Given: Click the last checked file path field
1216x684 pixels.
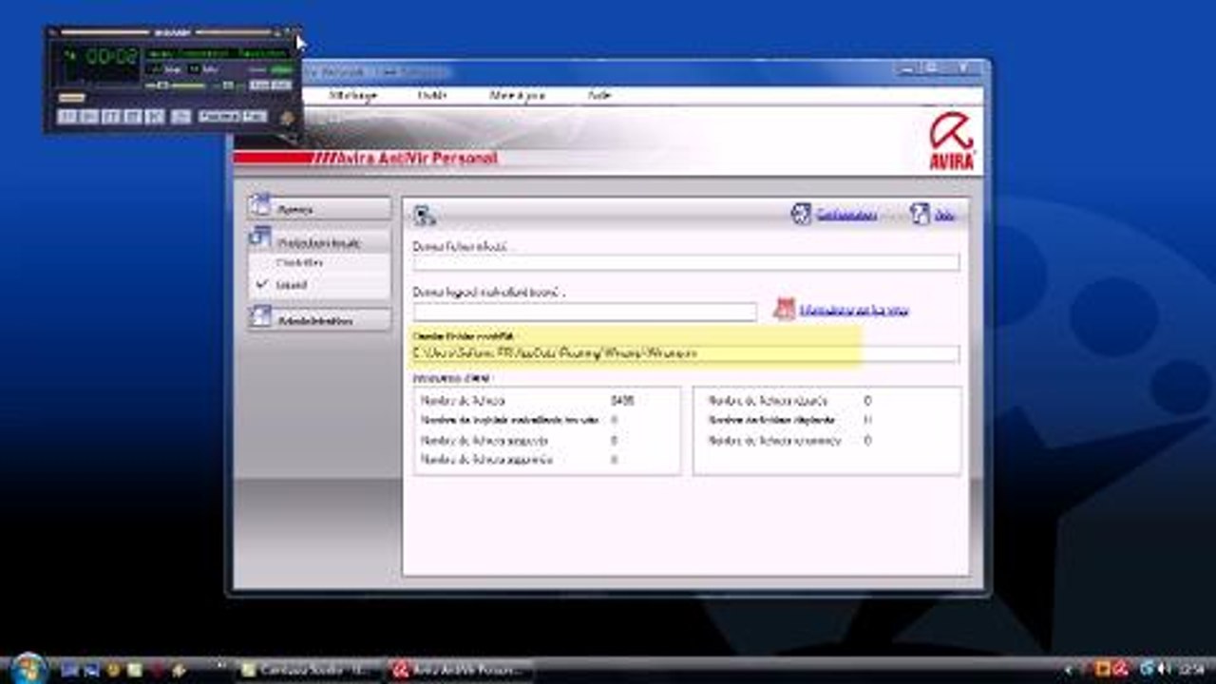Looking at the screenshot, I should 686,354.
